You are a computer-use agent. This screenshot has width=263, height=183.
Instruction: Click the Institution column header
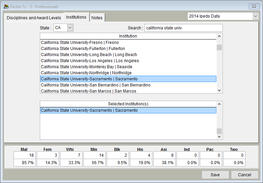click(x=128, y=36)
